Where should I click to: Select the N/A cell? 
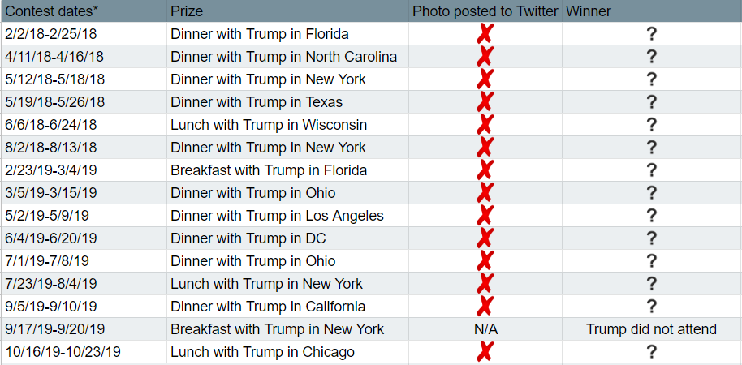click(485, 329)
